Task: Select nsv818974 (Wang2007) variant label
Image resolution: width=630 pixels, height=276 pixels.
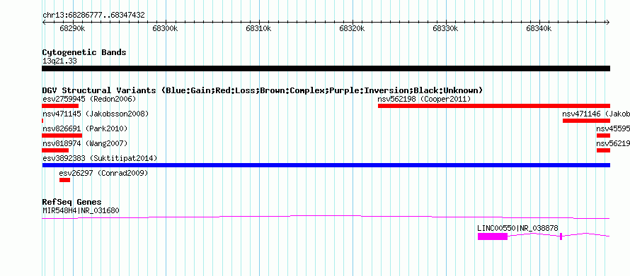Action: [85, 143]
